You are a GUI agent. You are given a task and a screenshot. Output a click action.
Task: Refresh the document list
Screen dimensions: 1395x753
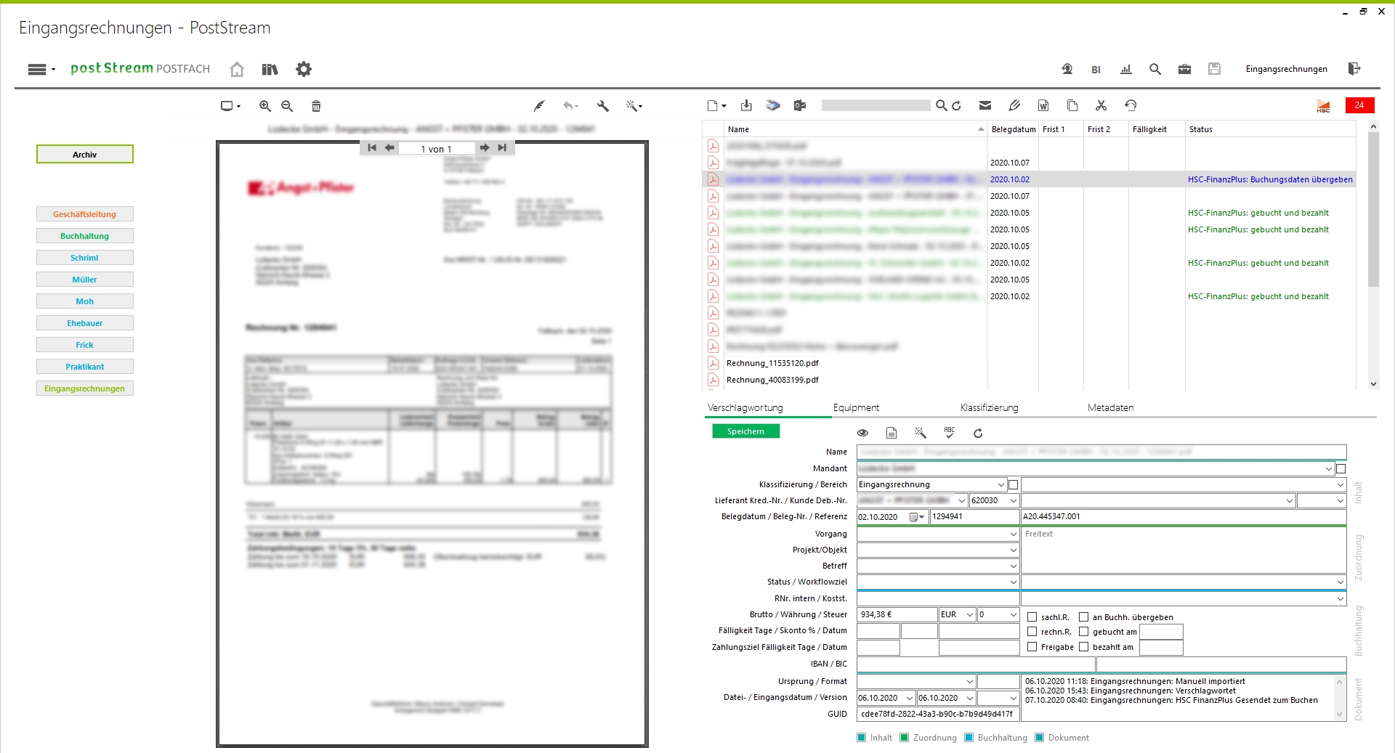coord(957,106)
